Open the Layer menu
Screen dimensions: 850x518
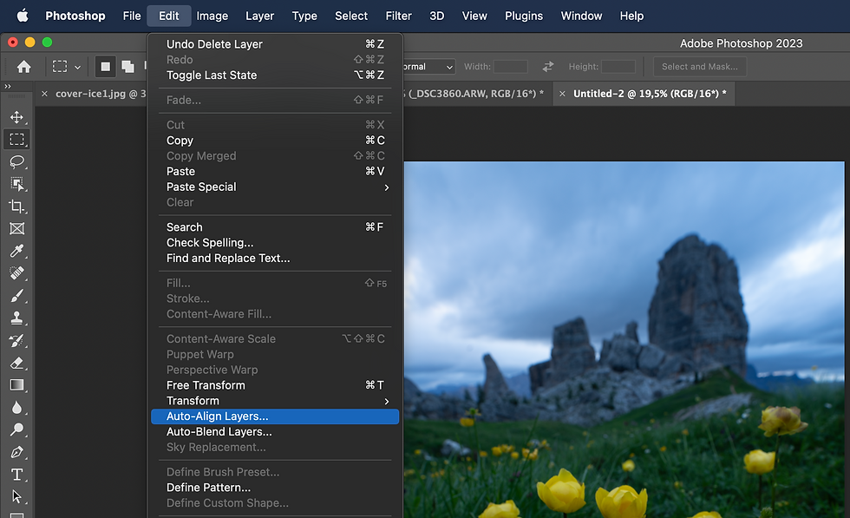(259, 16)
